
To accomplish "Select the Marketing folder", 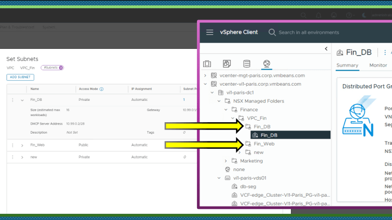I will (251, 161).
